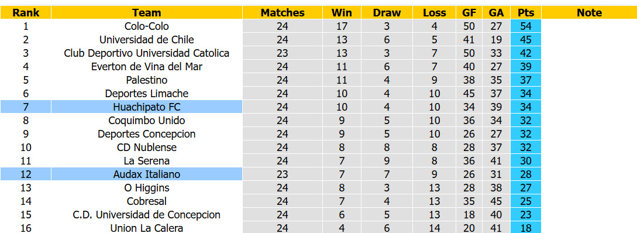Viewport: 637px width, 233px height.
Task: Select the Palestino team name
Action: [147, 80]
